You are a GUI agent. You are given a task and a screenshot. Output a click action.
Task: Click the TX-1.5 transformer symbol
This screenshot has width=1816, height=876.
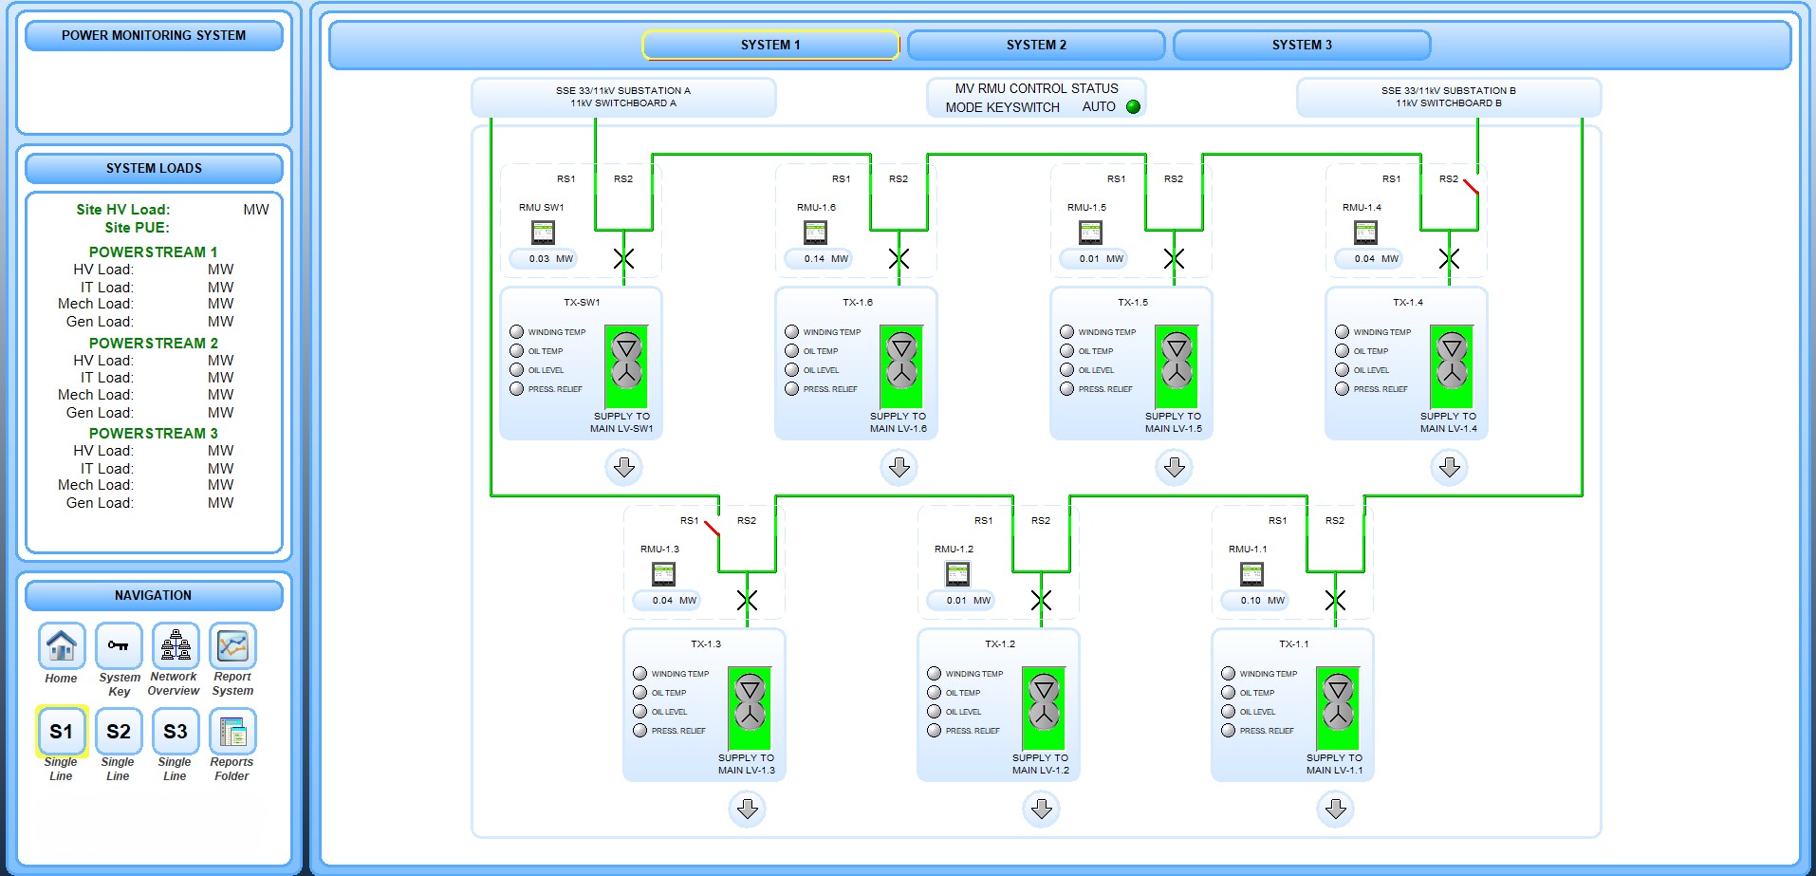pyautogui.click(x=1177, y=366)
